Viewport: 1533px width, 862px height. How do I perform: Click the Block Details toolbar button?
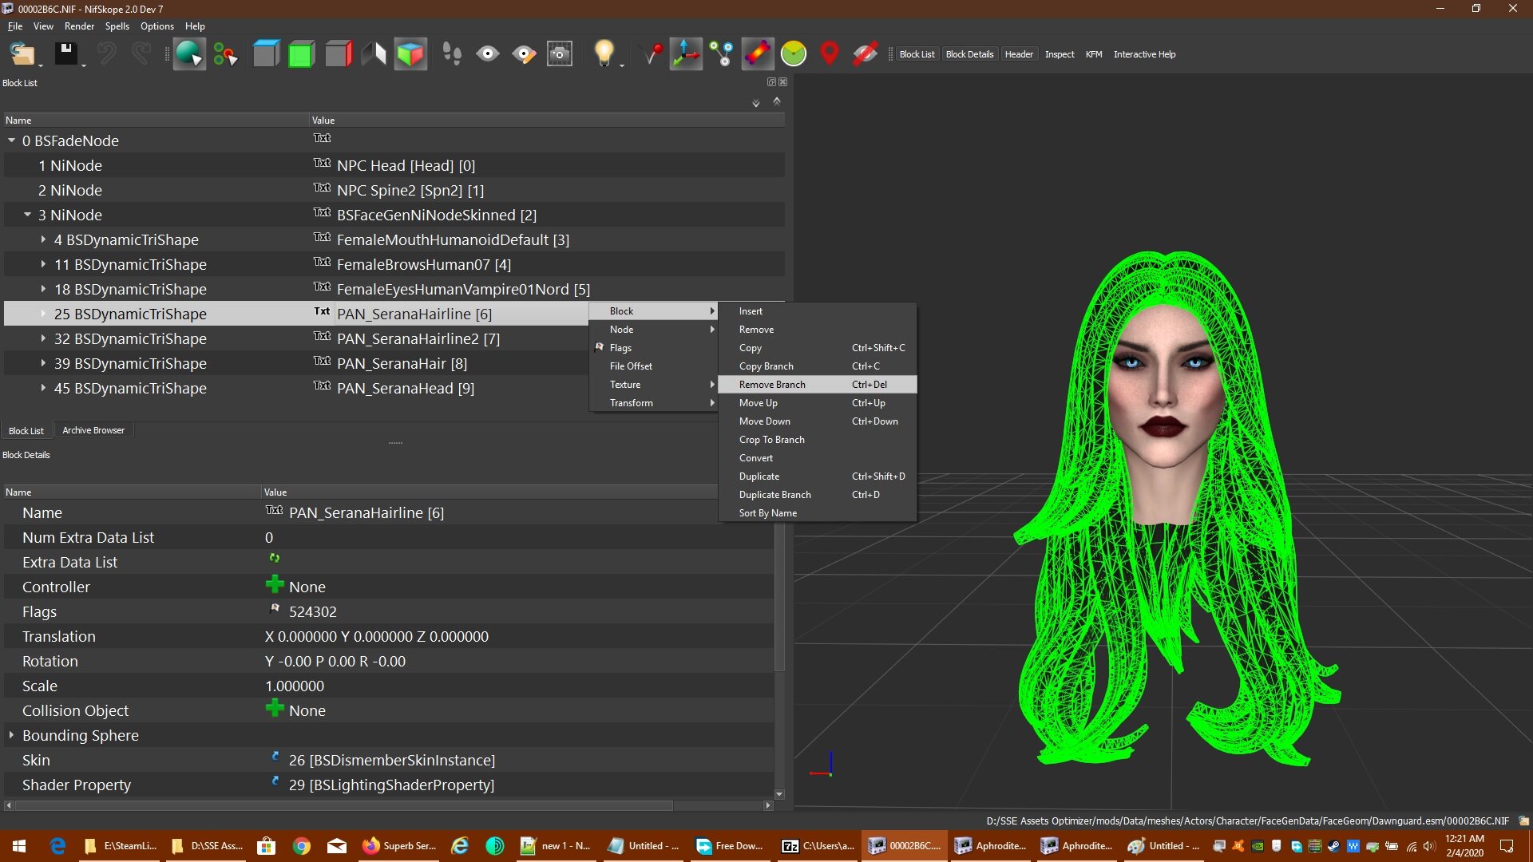tap(969, 54)
